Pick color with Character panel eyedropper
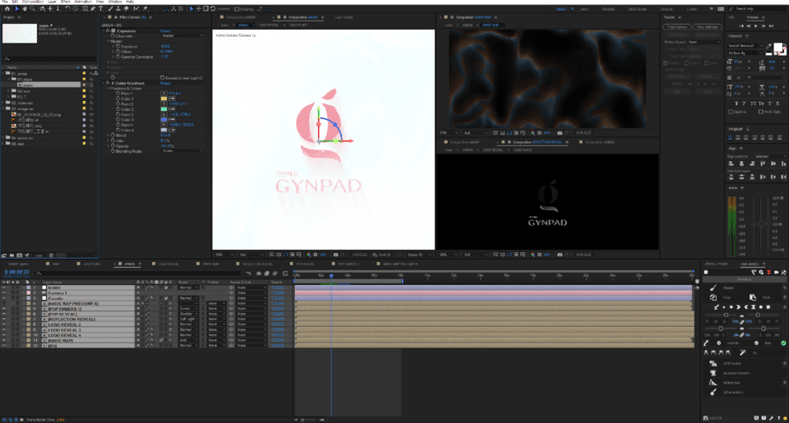This screenshot has height=423, width=789. coord(769,46)
